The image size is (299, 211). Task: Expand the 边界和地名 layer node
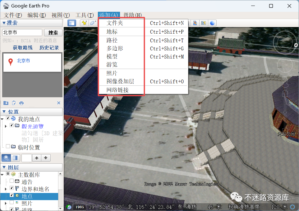tap(6, 189)
